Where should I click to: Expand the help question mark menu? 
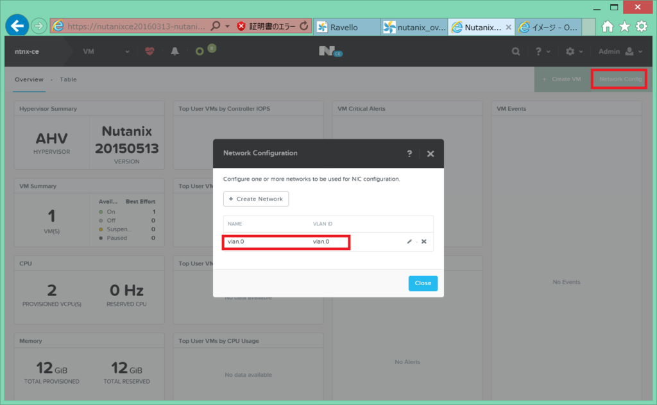coord(542,51)
